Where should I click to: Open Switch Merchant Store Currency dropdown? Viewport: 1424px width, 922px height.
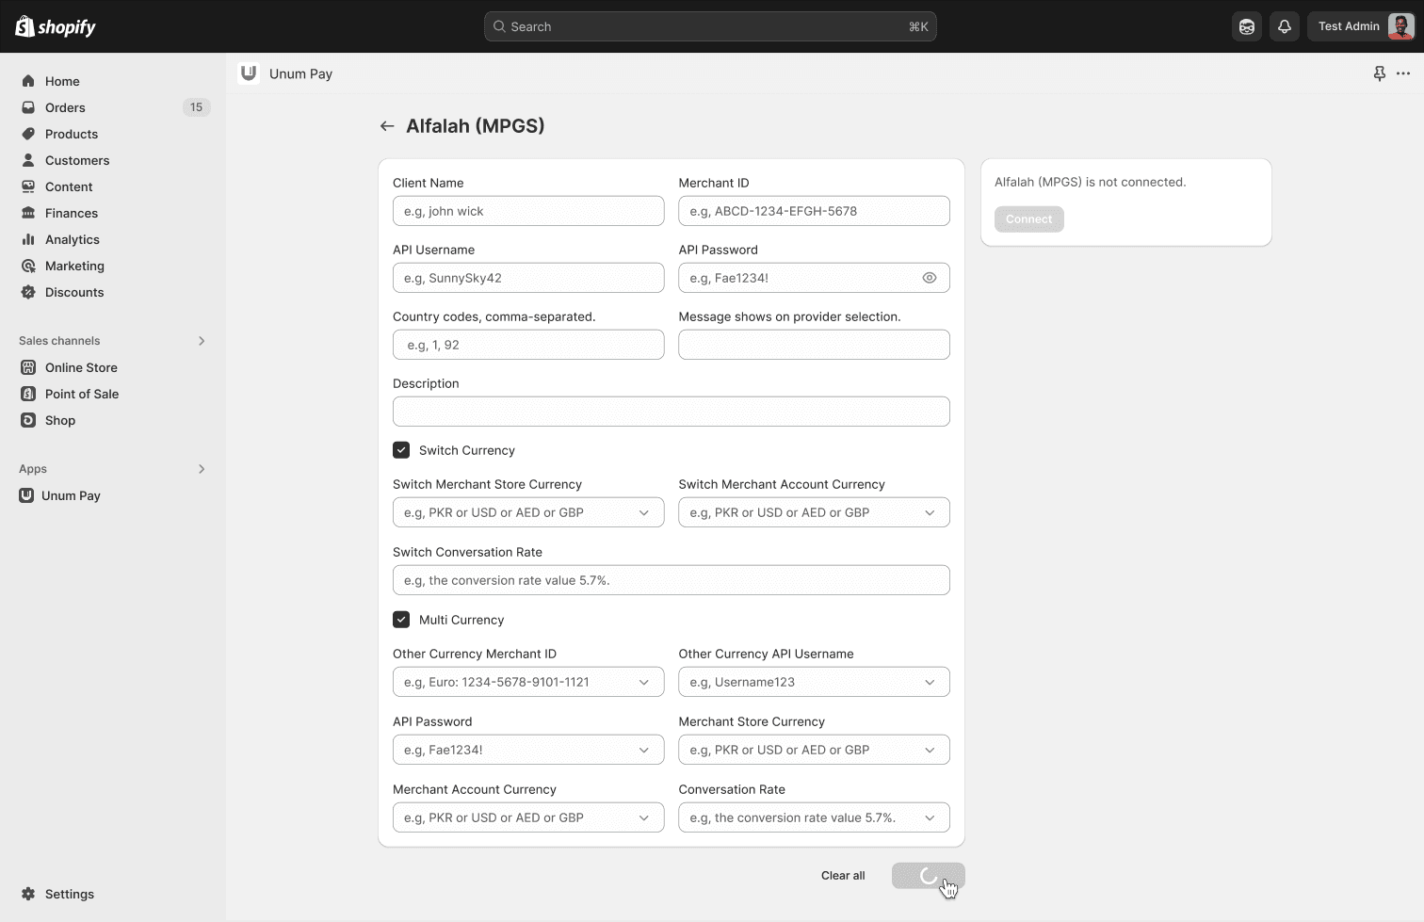tap(527, 512)
